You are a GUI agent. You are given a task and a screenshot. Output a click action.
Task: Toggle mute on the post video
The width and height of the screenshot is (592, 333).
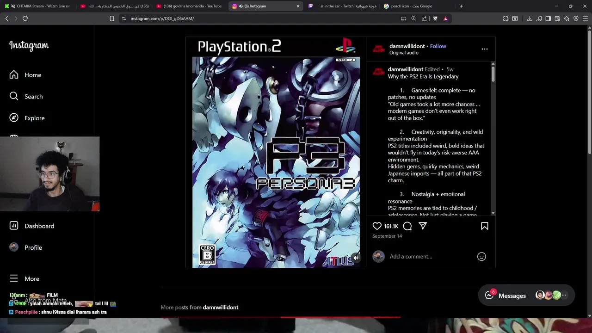click(356, 258)
